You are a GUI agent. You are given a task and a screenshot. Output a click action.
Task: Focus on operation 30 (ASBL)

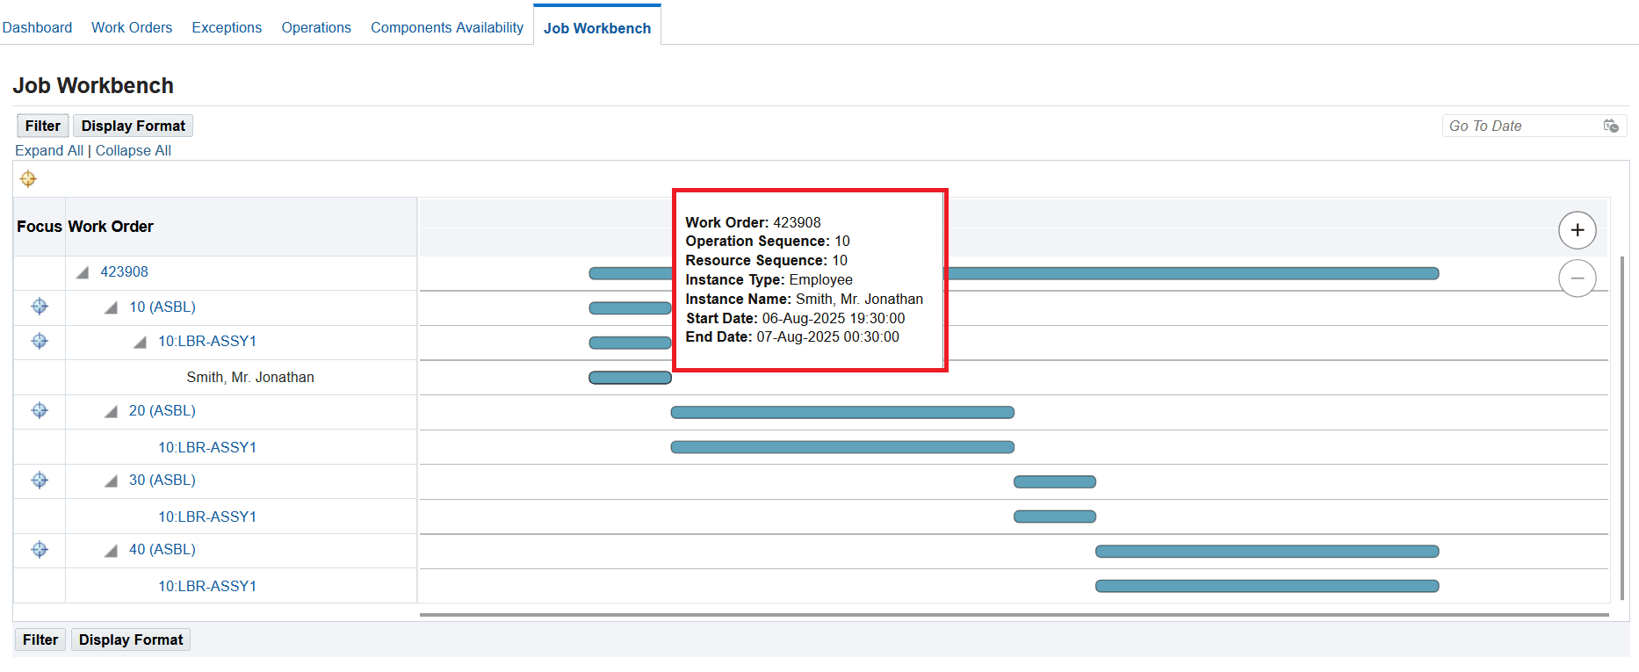point(40,480)
